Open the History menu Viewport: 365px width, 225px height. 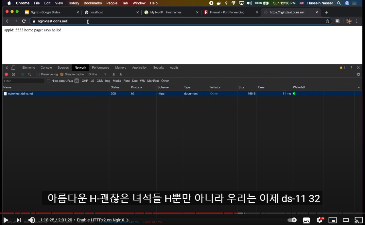click(x=73, y=3)
